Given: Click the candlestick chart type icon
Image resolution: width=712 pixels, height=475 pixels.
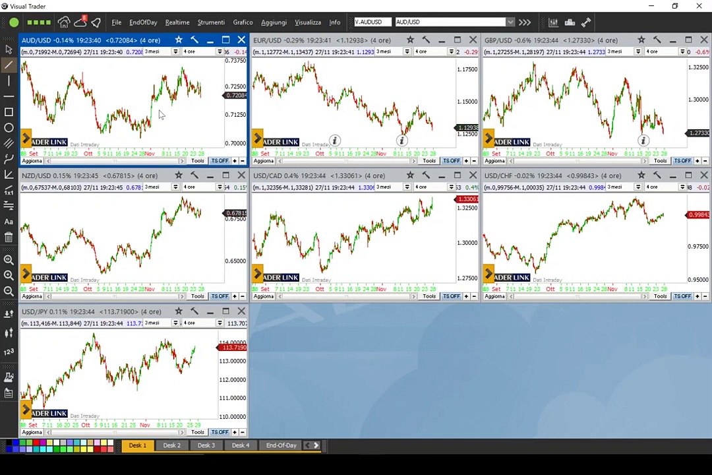Looking at the screenshot, I should pyautogui.click(x=9, y=332).
